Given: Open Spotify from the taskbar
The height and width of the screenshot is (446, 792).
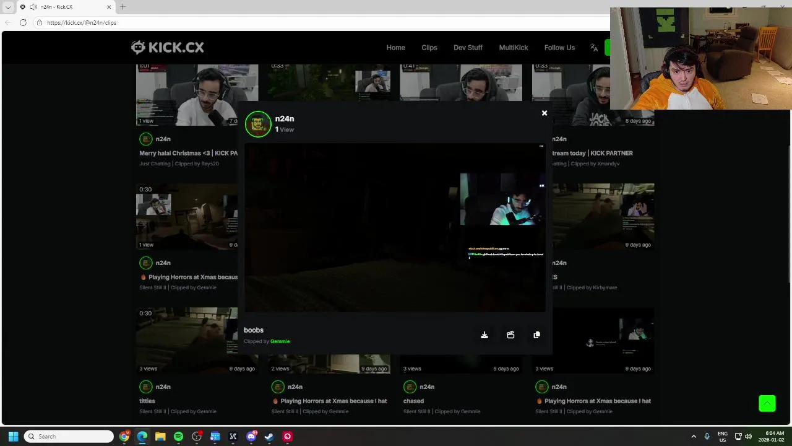Looking at the screenshot, I should [x=178, y=437].
